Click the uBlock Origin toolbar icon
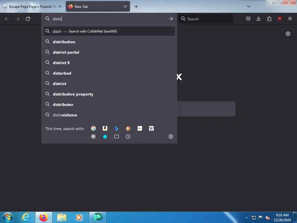297x223 pixels. (280, 19)
